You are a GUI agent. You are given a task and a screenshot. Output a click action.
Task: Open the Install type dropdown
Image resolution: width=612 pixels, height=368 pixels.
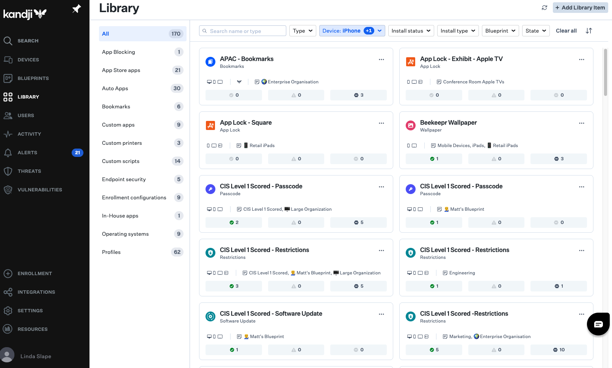(x=458, y=31)
